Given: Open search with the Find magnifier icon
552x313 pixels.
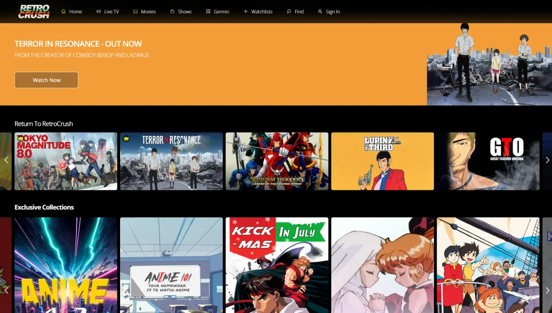Looking at the screenshot, I should pyautogui.click(x=288, y=11).
